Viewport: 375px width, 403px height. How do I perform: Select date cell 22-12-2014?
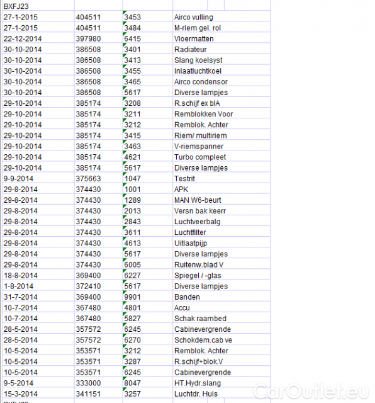point(38,38)
